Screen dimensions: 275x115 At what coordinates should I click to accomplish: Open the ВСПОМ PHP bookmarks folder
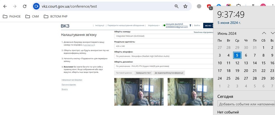pyautogui.click(x=56, y=16)
